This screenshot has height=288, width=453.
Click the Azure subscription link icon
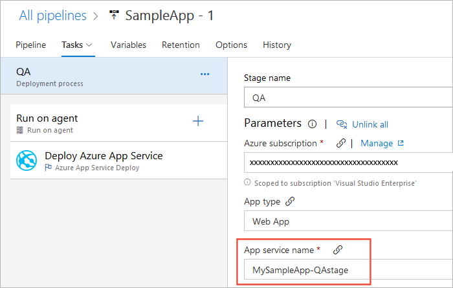341,143
